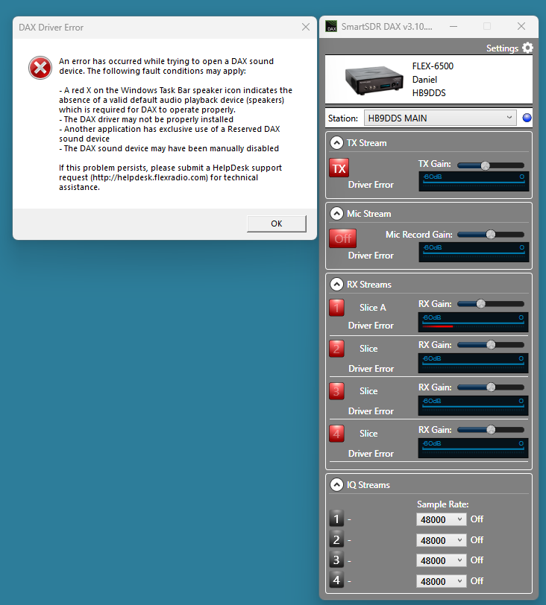Click RX stream 3 Gain slider handle
The image size is (546, 605).
tap(491, 387)
